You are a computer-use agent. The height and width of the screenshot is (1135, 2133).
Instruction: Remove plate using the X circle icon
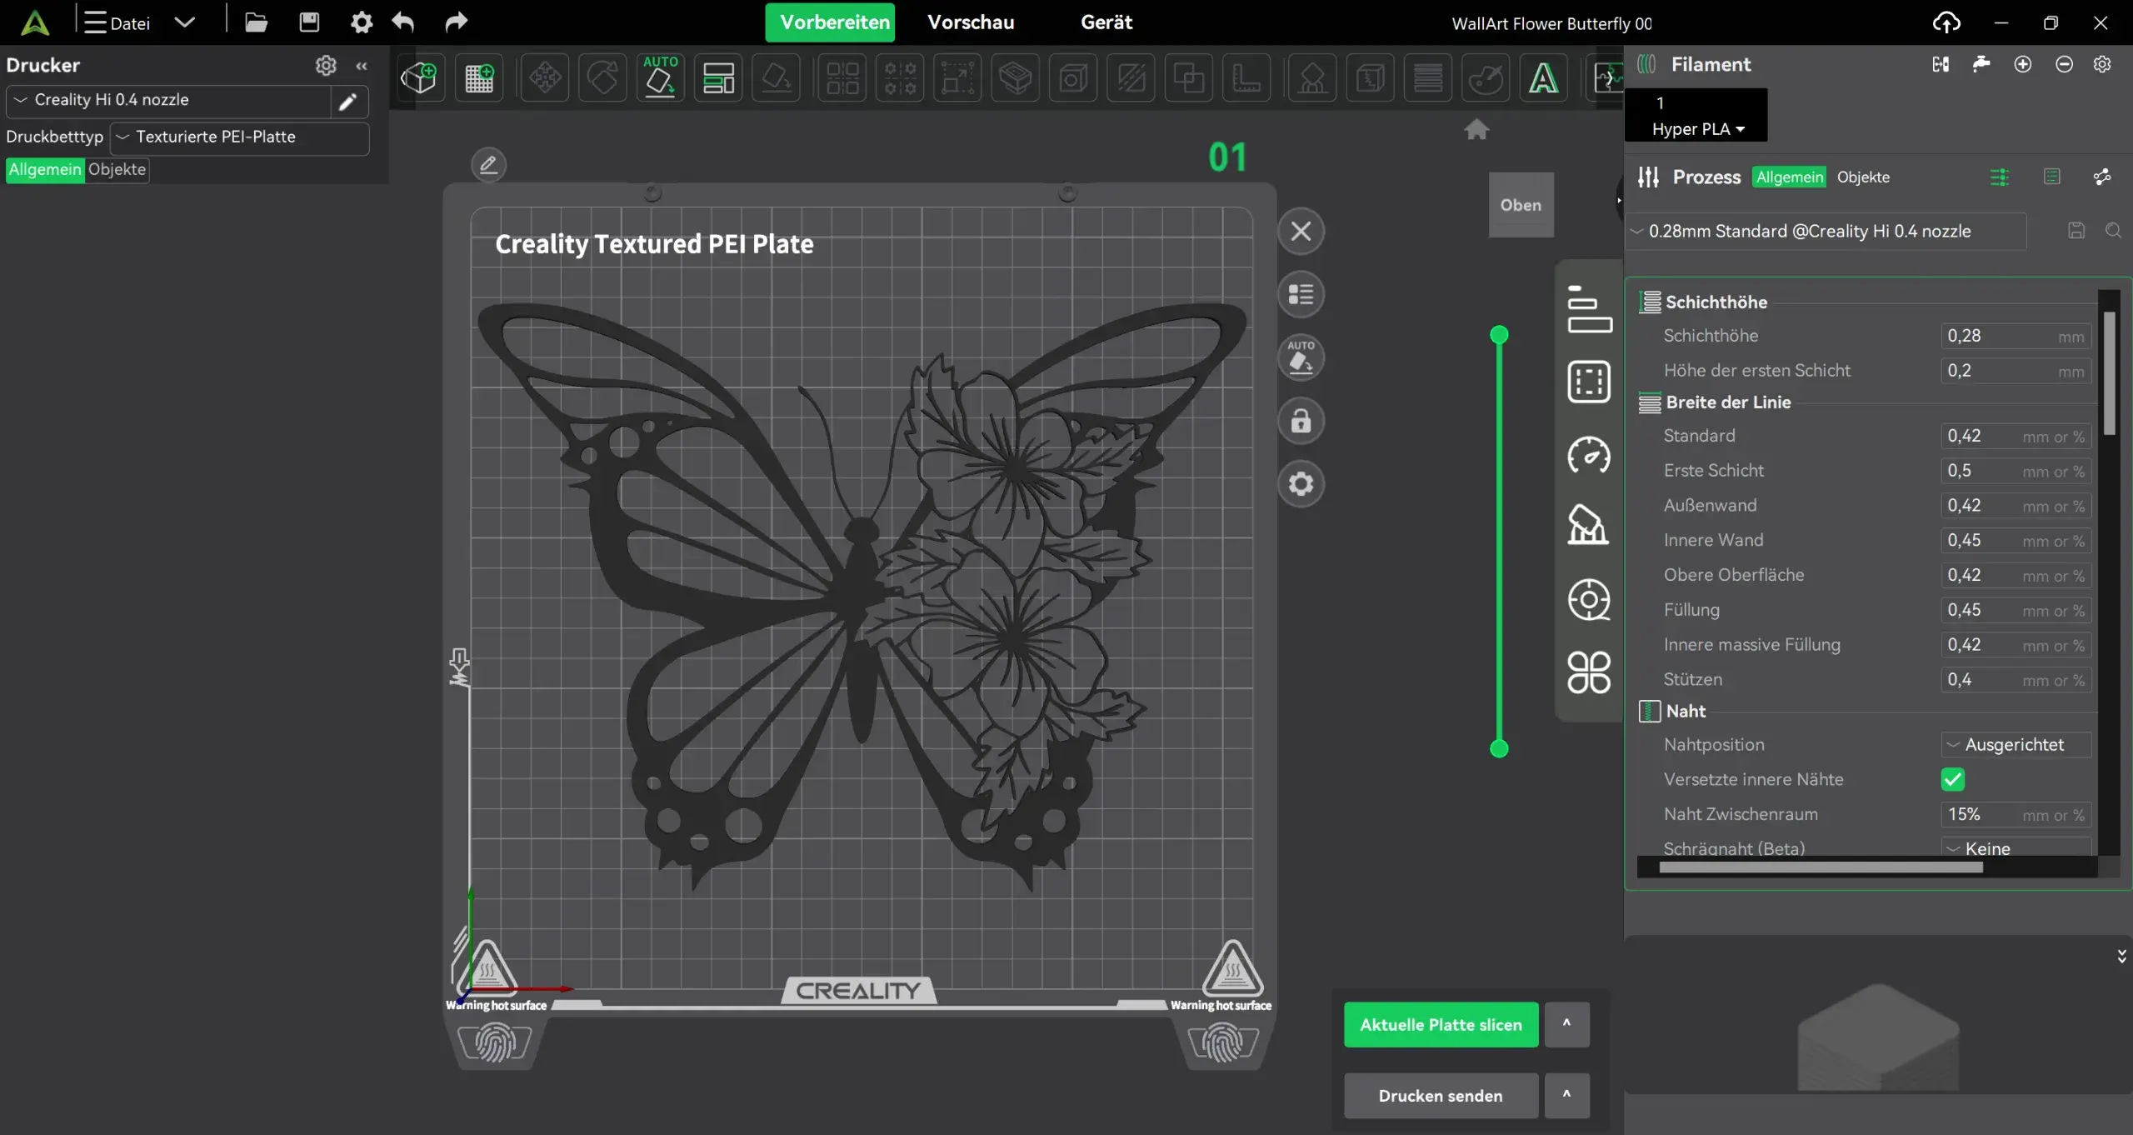(1301, 232)
